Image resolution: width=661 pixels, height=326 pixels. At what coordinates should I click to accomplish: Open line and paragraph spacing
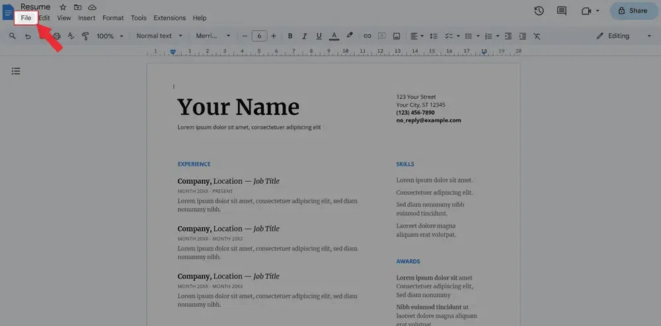(434, 36)
